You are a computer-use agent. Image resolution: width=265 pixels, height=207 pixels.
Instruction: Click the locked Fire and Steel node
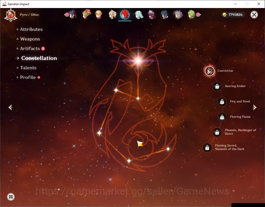(x=222, y=101)
